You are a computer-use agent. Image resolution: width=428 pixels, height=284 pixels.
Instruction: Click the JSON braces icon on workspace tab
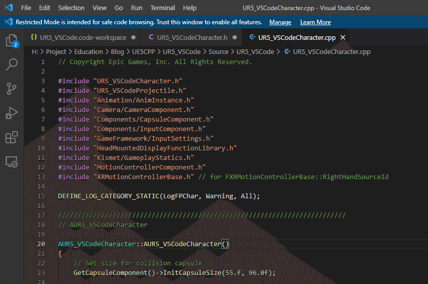[34, 37]
